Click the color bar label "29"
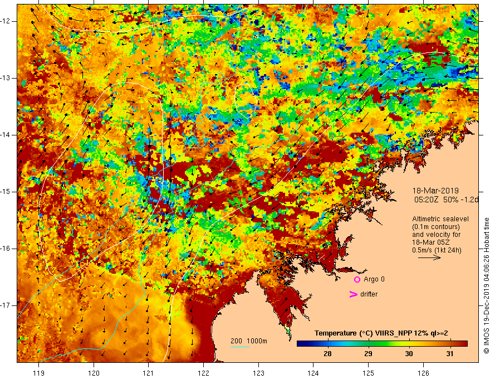Image resolution: width=490 pixels, height=379 pixels. click(x=368, y=354)
